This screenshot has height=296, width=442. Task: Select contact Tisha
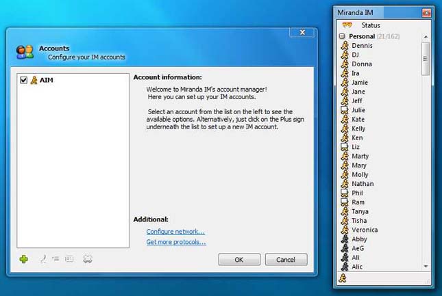coord(359,221)
